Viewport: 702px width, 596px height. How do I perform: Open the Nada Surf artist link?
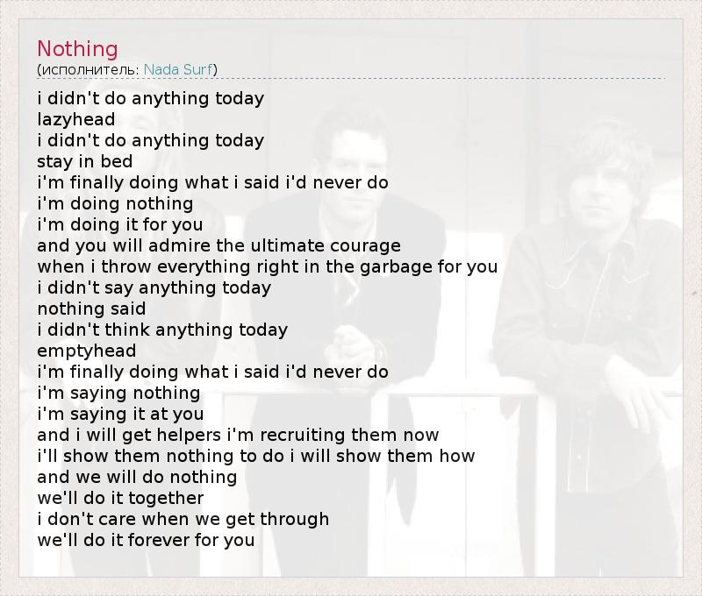[x=178, y=69]
